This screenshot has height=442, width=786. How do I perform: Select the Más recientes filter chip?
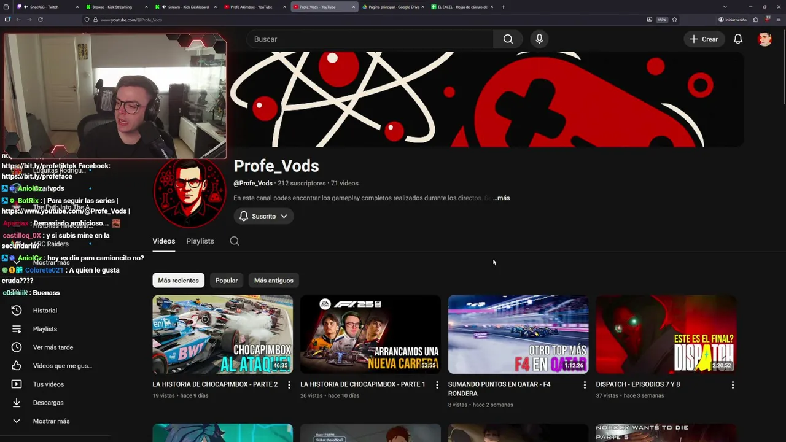click(178, 281)
